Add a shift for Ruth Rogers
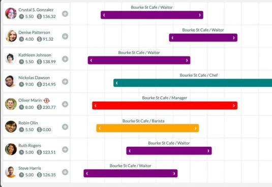 [x=65, y=149]
